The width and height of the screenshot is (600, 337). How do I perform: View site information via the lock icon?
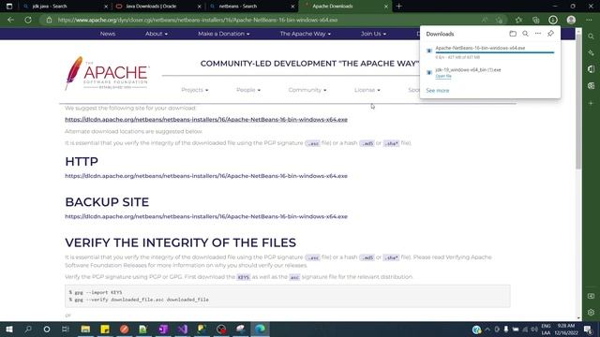click(x=49, y=20)
